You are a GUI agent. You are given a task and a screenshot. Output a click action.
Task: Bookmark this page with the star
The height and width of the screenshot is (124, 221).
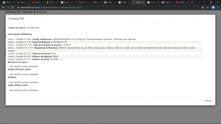click(207, 7)
